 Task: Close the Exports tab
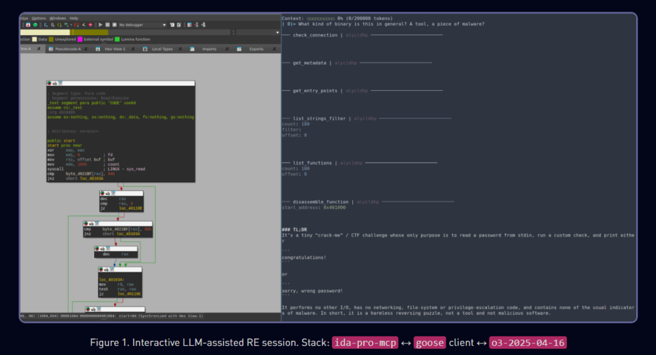click(274, 49)
